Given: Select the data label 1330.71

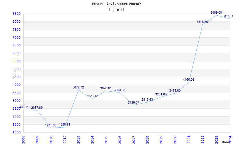Looking at the screenshot, I should point(64,125).
